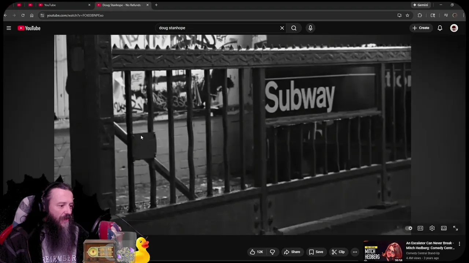This screenshot has width=469, height=263.
Task: Toggle closed captions in player
Action: [420, 228]
